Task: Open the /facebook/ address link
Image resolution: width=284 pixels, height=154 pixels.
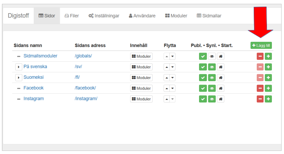Action: point(85,88)
